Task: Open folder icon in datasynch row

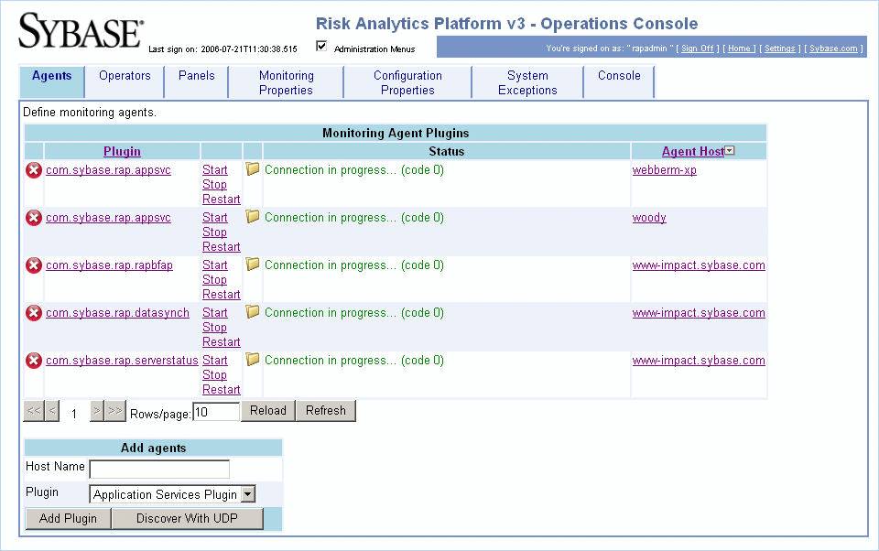Action: (253, 312)
